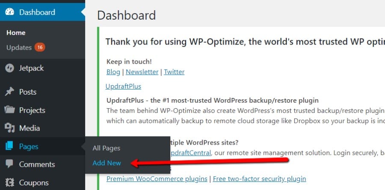Click the Media icon in sidebar
Screen dimensions: 385x190
tap(9, 128)
